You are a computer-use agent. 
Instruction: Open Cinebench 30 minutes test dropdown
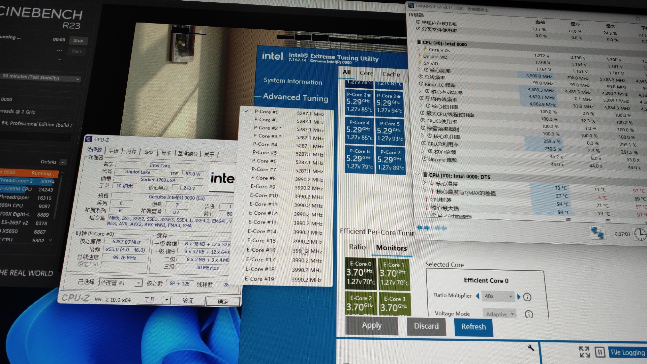click(x=40, y=77)
